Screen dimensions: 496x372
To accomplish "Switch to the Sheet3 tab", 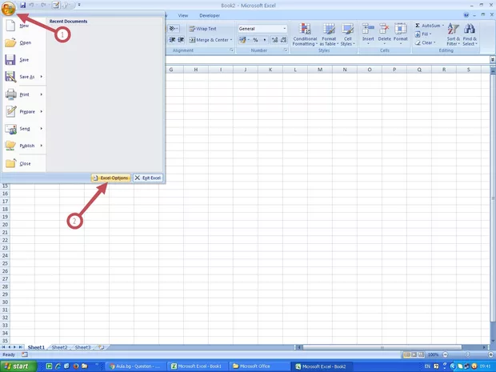I will 83,347.
